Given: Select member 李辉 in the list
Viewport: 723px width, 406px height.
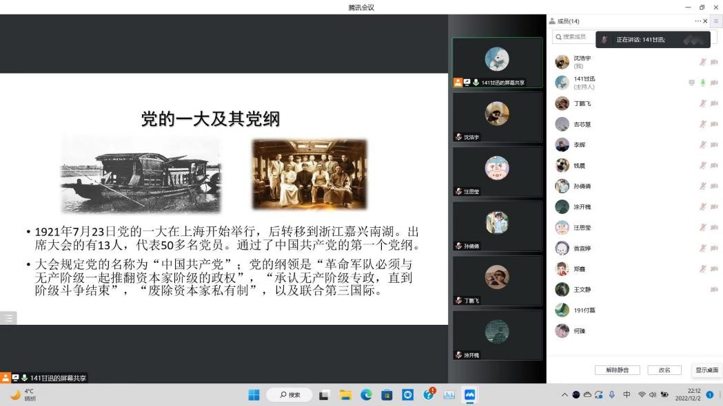Looking at the screenshot, I should [635, 145].
